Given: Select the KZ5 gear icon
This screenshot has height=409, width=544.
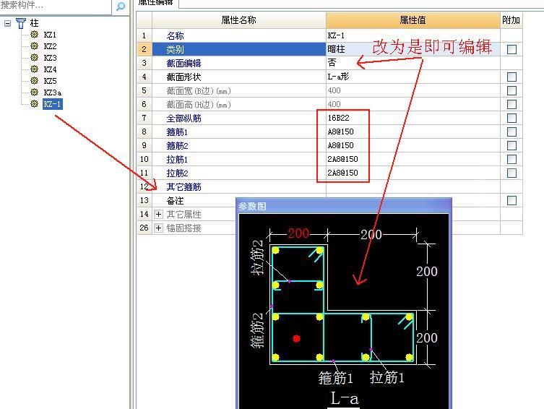Looking at the screenshot, I should 34,80.
